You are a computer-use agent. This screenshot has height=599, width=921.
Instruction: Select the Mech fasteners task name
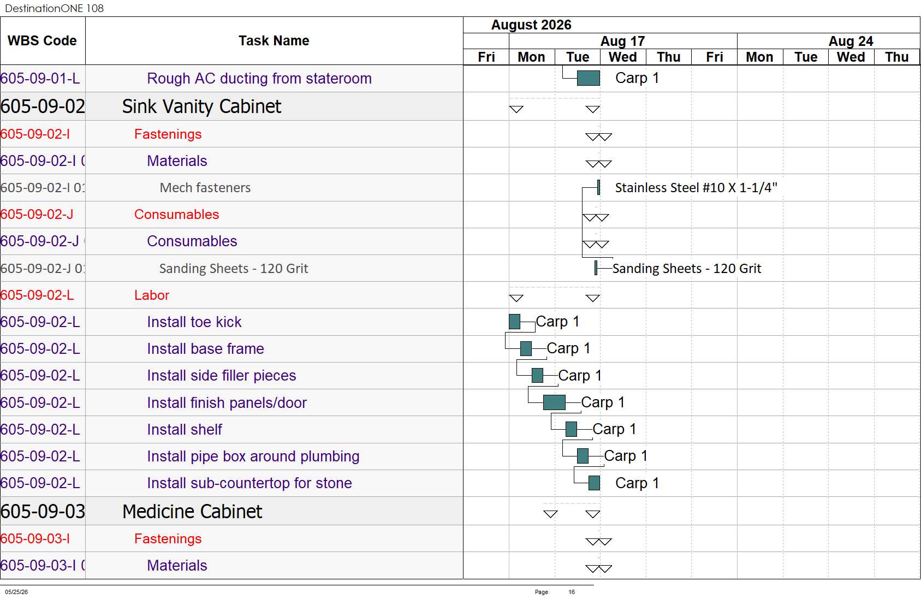click(205, 188)
